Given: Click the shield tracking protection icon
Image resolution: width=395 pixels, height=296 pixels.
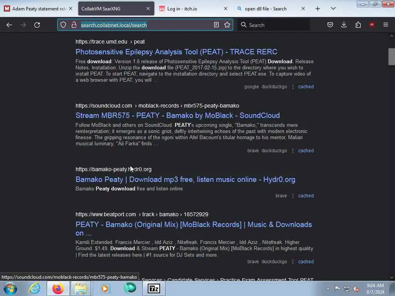Looking at the screenshot, I should (63, 25).
